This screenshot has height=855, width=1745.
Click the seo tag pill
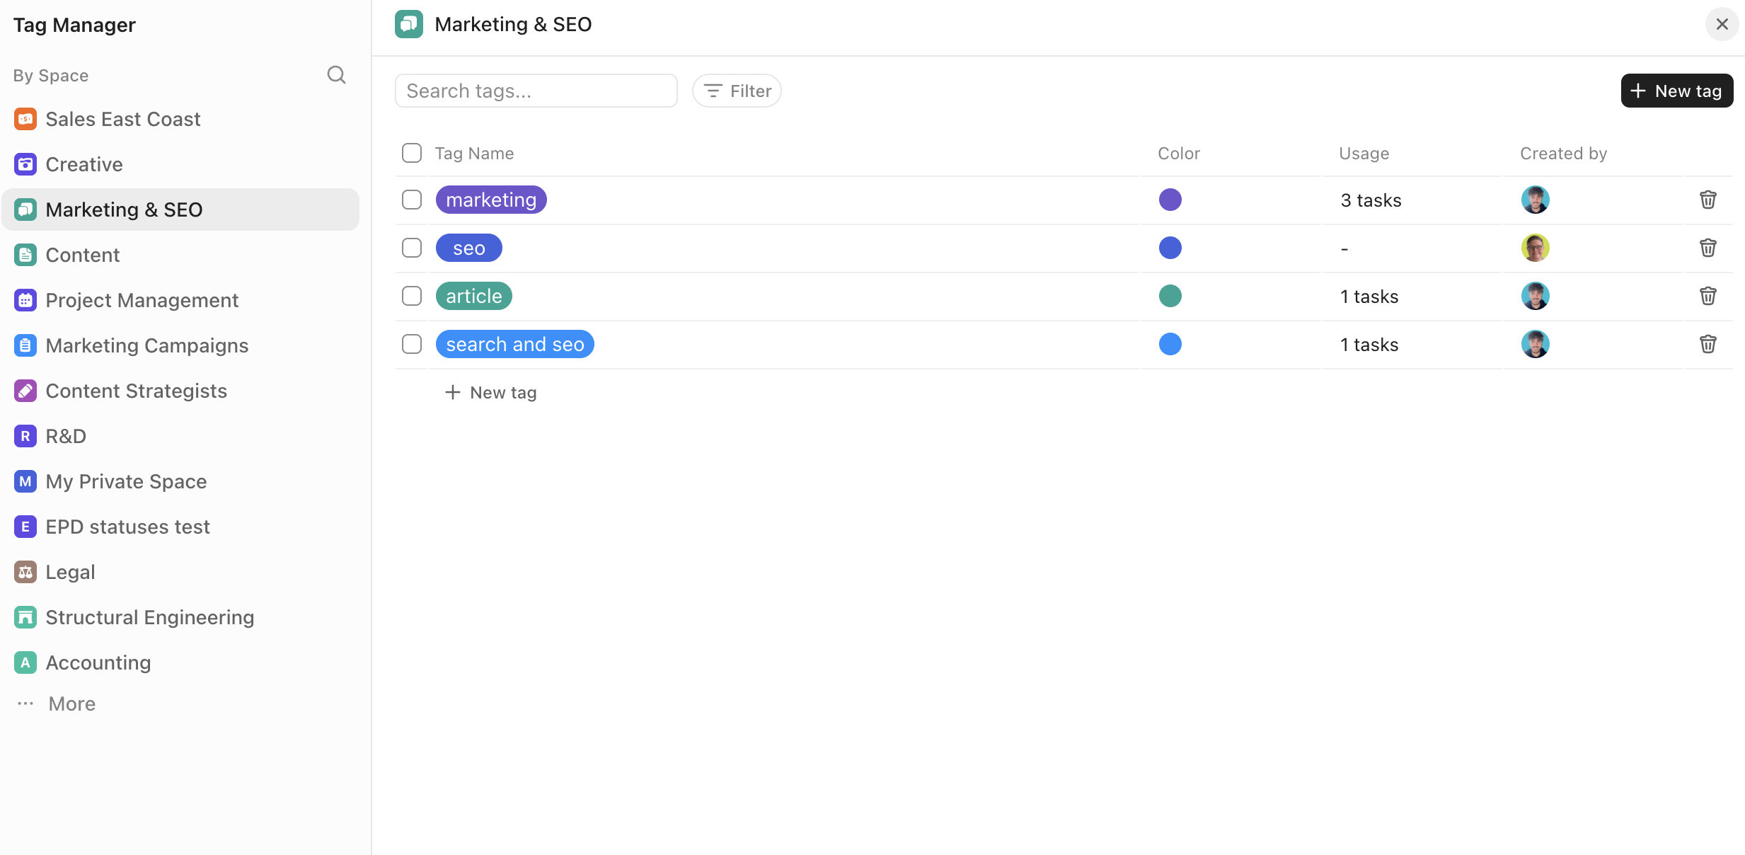[469, 248]
